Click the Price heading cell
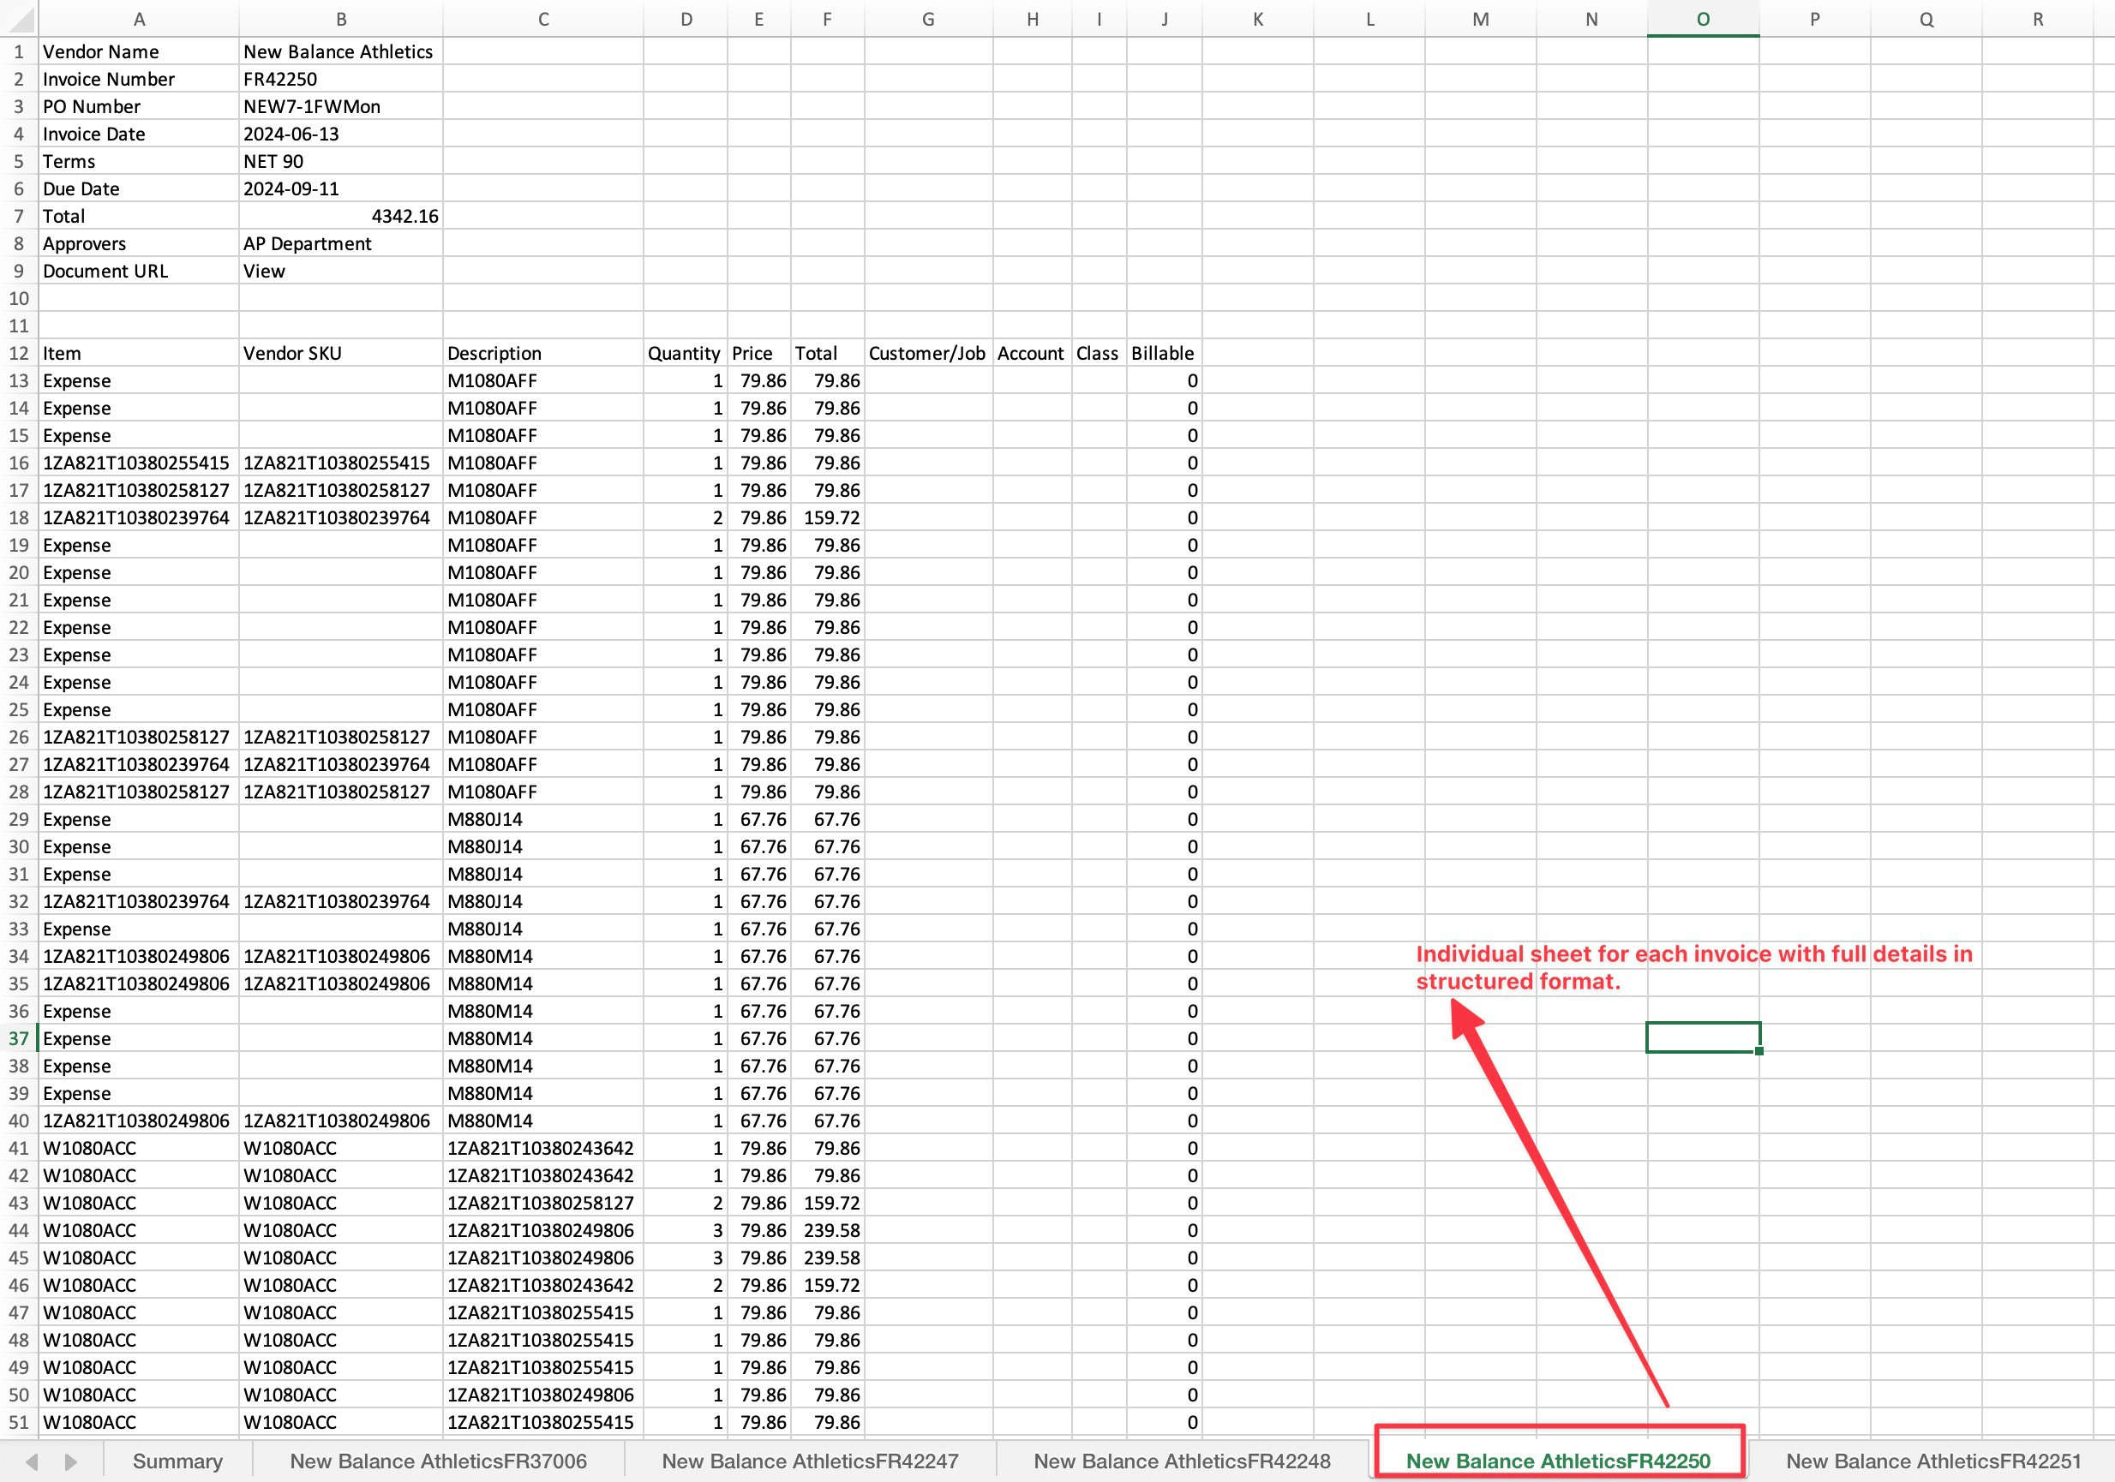Screen dimensions: 2115x1482 point(759,354)
